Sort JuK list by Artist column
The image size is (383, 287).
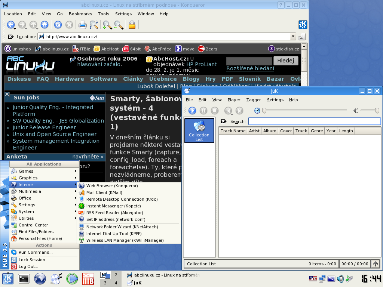254,131
